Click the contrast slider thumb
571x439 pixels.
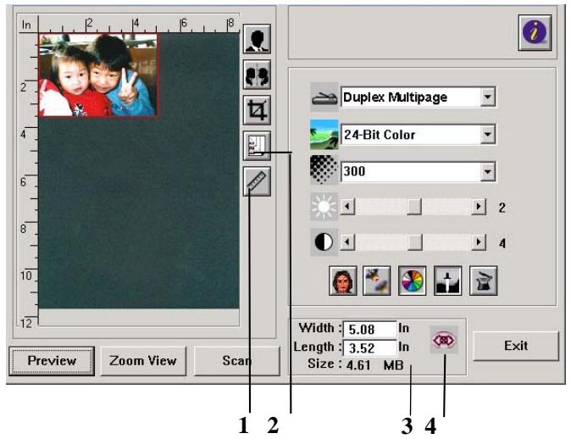pos(414,242)
